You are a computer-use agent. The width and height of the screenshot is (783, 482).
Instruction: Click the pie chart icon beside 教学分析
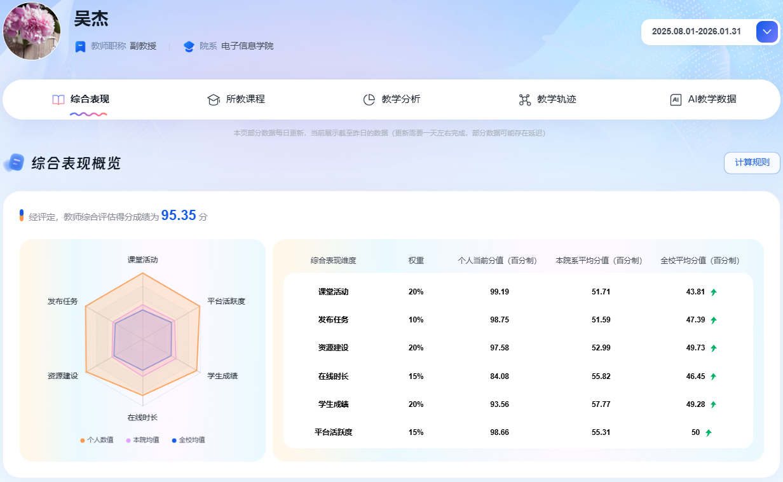369,100
